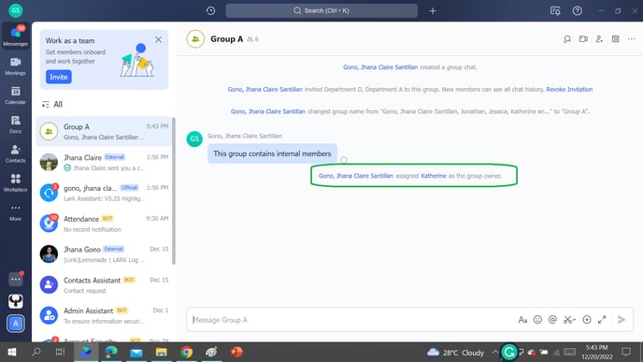Screen dimensions: 643x362
Task: Click Gono, Jhana Claire Santillan in created message
Action: [x=380, y=67]
